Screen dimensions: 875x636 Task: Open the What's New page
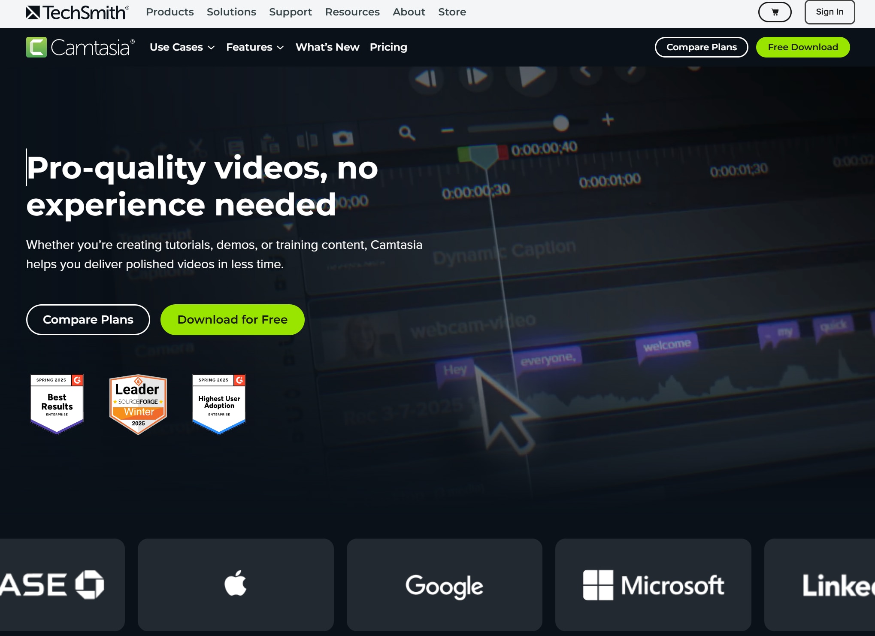point(327,47)
